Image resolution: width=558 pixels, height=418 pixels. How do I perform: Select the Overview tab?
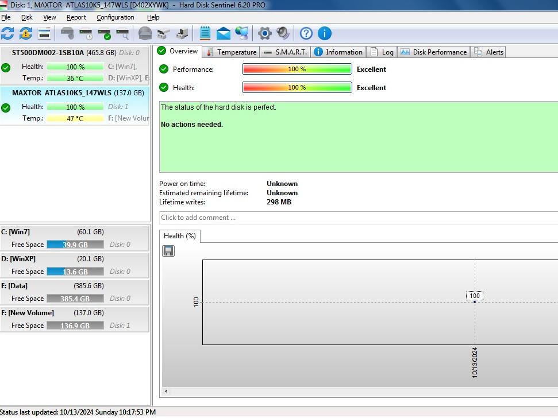[178, 51]
